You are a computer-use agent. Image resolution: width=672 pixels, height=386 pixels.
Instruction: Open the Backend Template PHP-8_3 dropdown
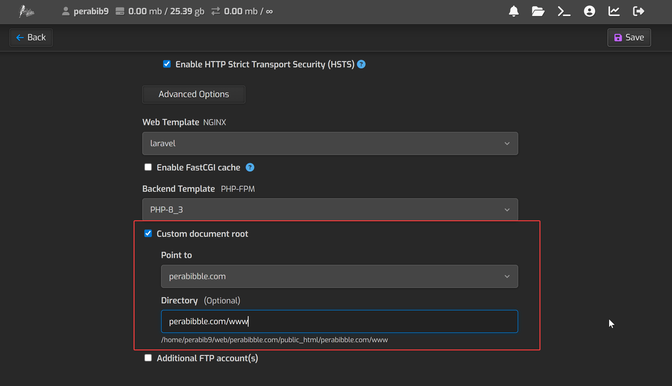[x=330, y=210]
